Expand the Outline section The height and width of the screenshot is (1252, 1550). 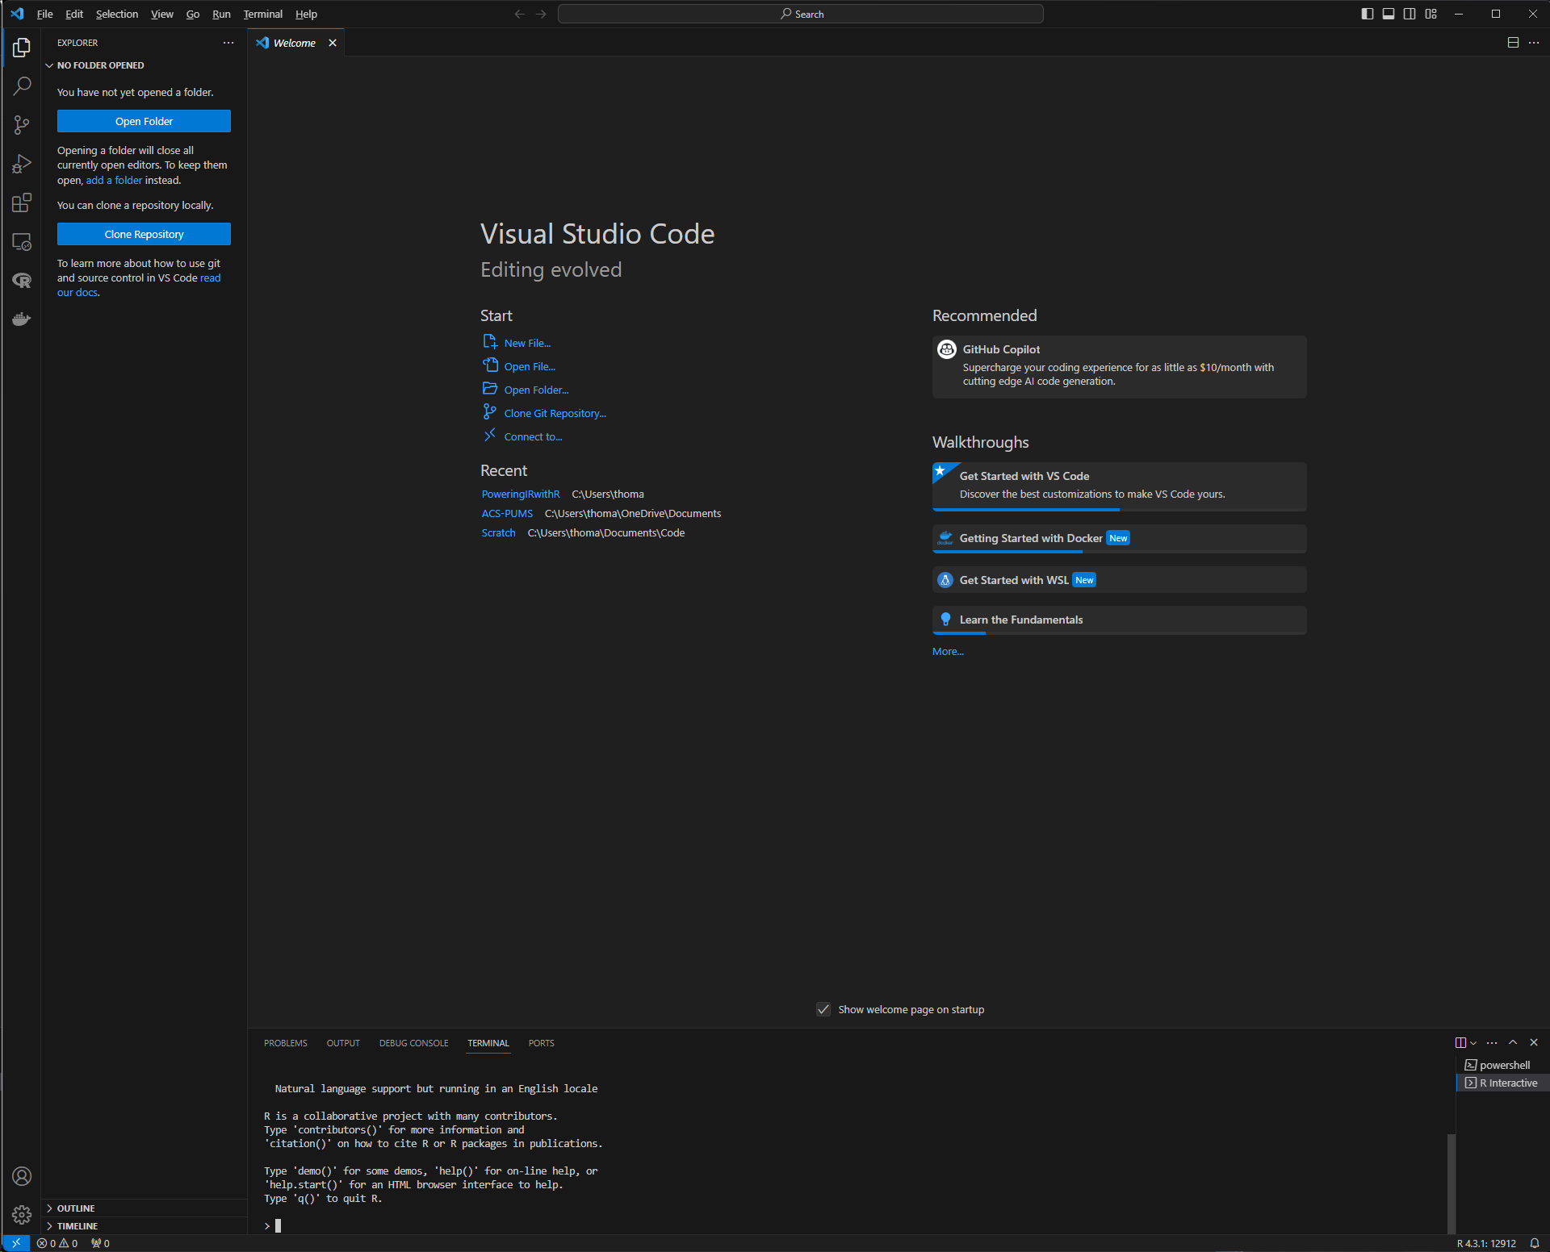pyautogui.click(x=144, y=1208)
